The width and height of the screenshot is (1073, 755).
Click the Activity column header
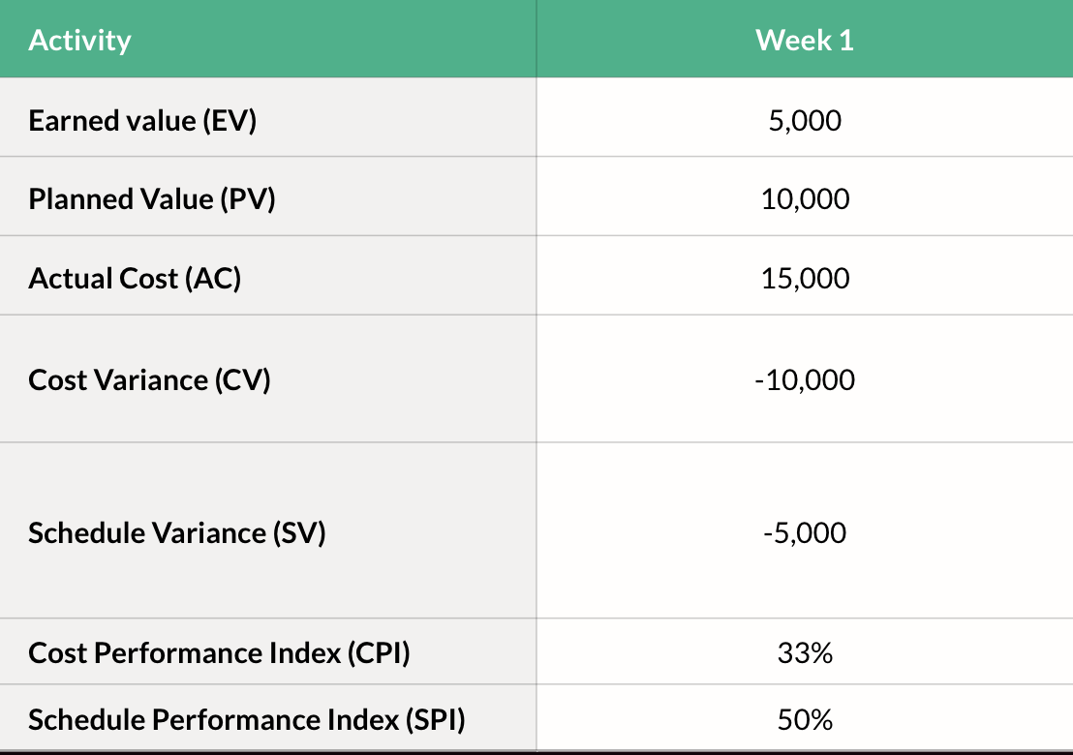[79, 41]
